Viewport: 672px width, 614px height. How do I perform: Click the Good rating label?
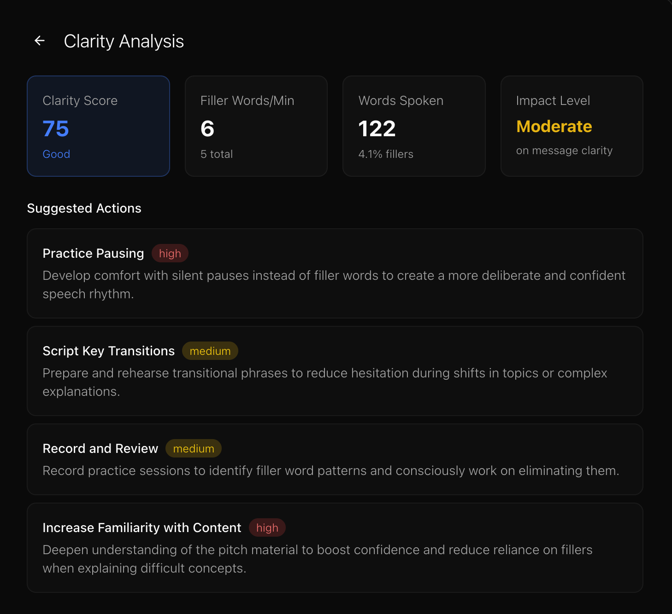[56, 154]
